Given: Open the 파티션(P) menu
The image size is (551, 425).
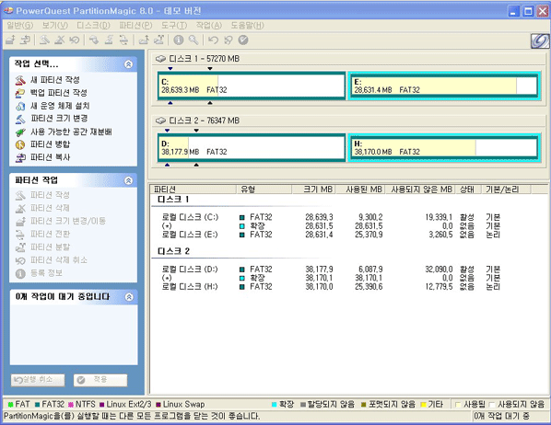Looking at the screenshot, I should (135, 25).
